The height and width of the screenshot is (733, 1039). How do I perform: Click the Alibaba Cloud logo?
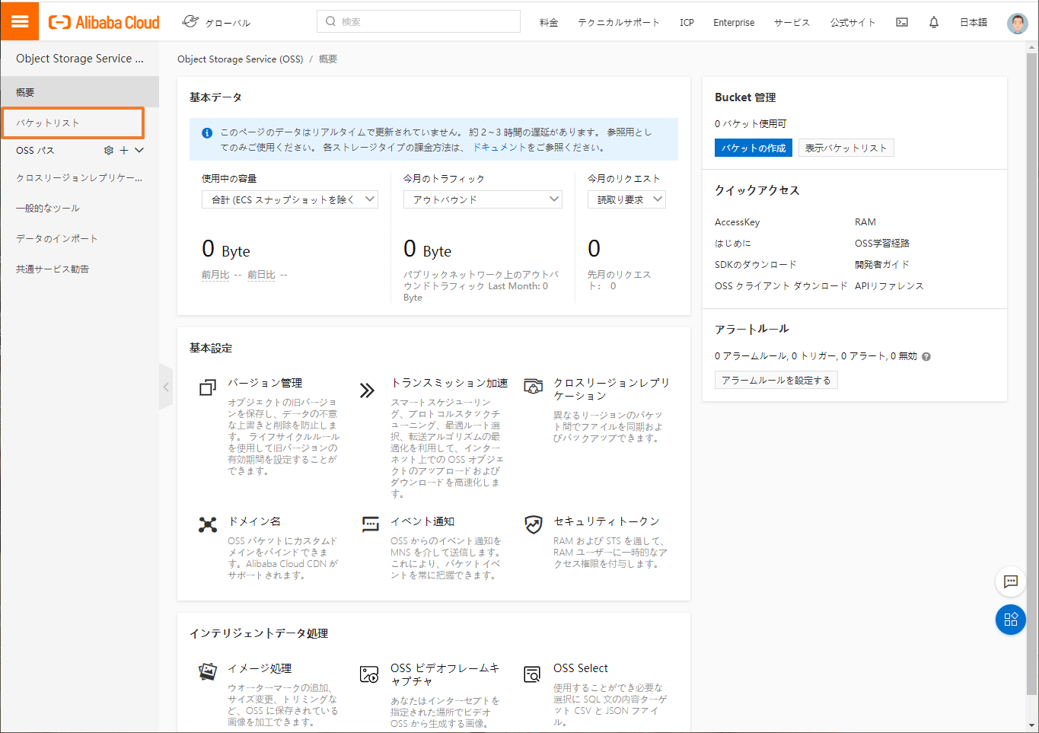(104, 22)
